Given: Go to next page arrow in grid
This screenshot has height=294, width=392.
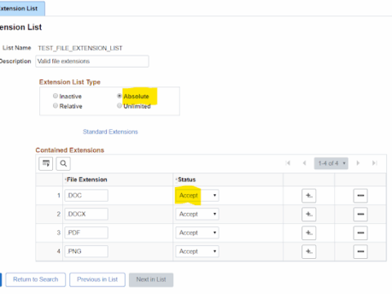Looking at the screenshot, I should [358, 163].
